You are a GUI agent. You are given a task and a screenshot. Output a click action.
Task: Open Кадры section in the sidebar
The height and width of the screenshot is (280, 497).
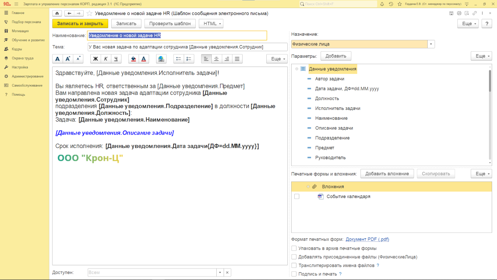[17, 49]
